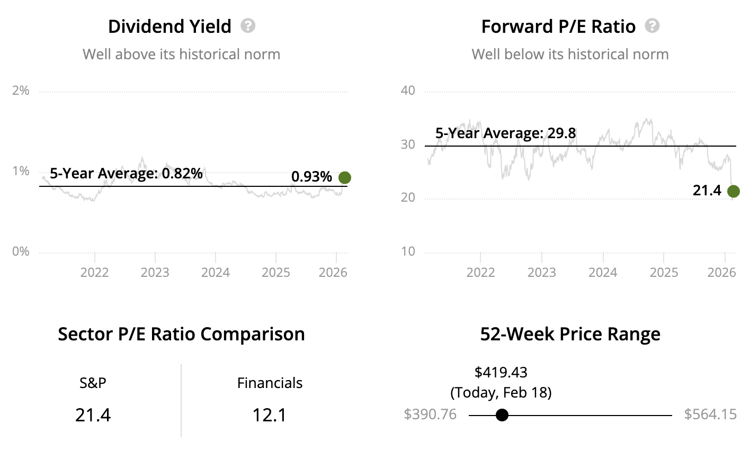The width and height of the screenshot is (750, 451).
Task: Click the $419.43 current price label
Action: click(x=501, y=372)
